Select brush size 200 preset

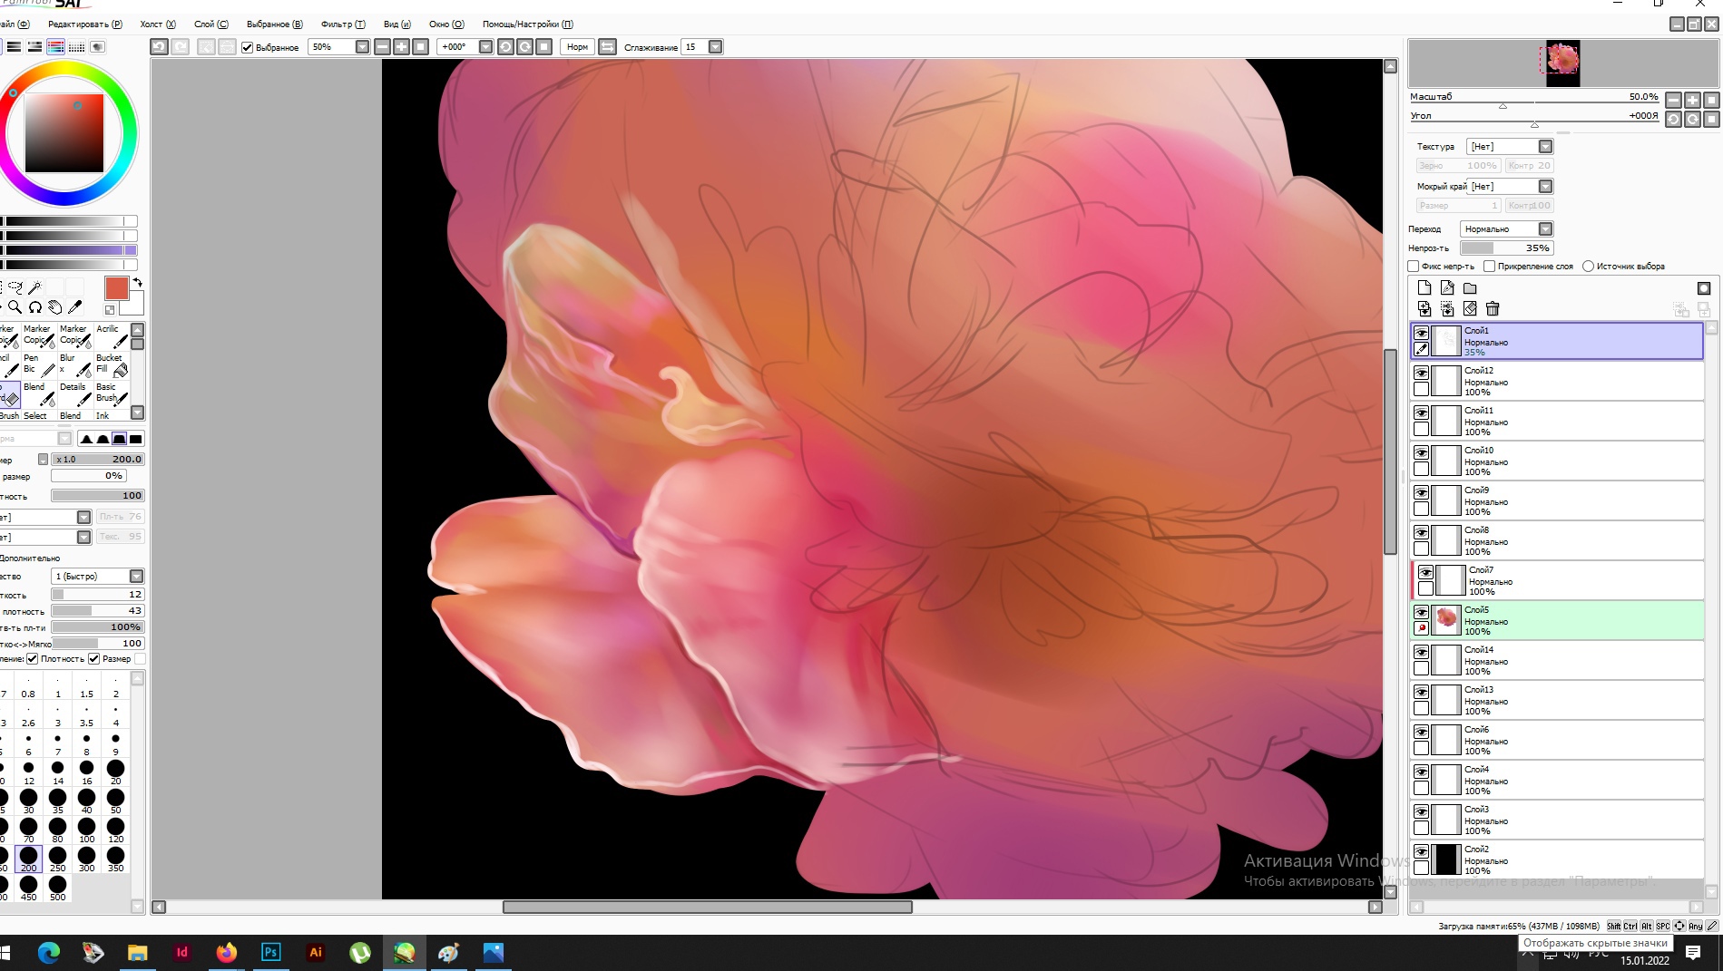click(29, 859)
